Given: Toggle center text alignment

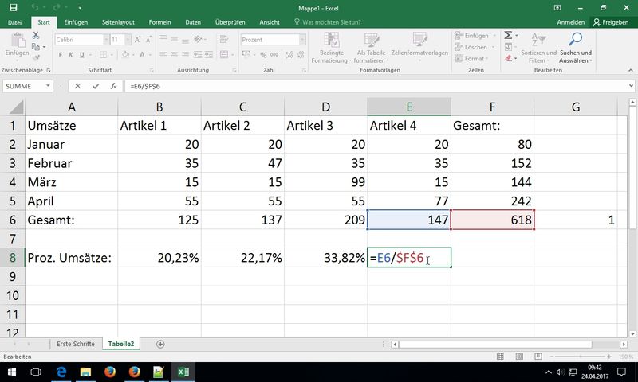Looking at the screenshot, I should click(174, 54).
